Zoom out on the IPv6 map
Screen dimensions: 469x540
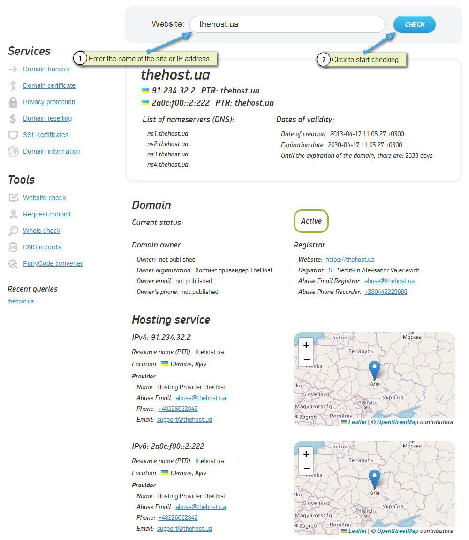(306, 468)
